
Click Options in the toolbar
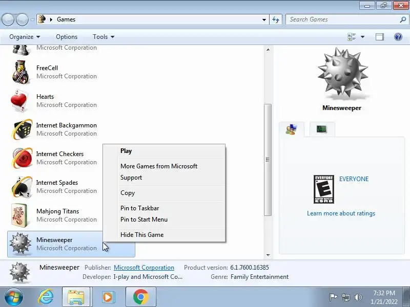tap(67, 37)
